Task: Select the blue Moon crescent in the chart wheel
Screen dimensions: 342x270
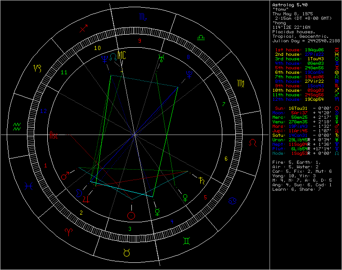Action: 79,193
